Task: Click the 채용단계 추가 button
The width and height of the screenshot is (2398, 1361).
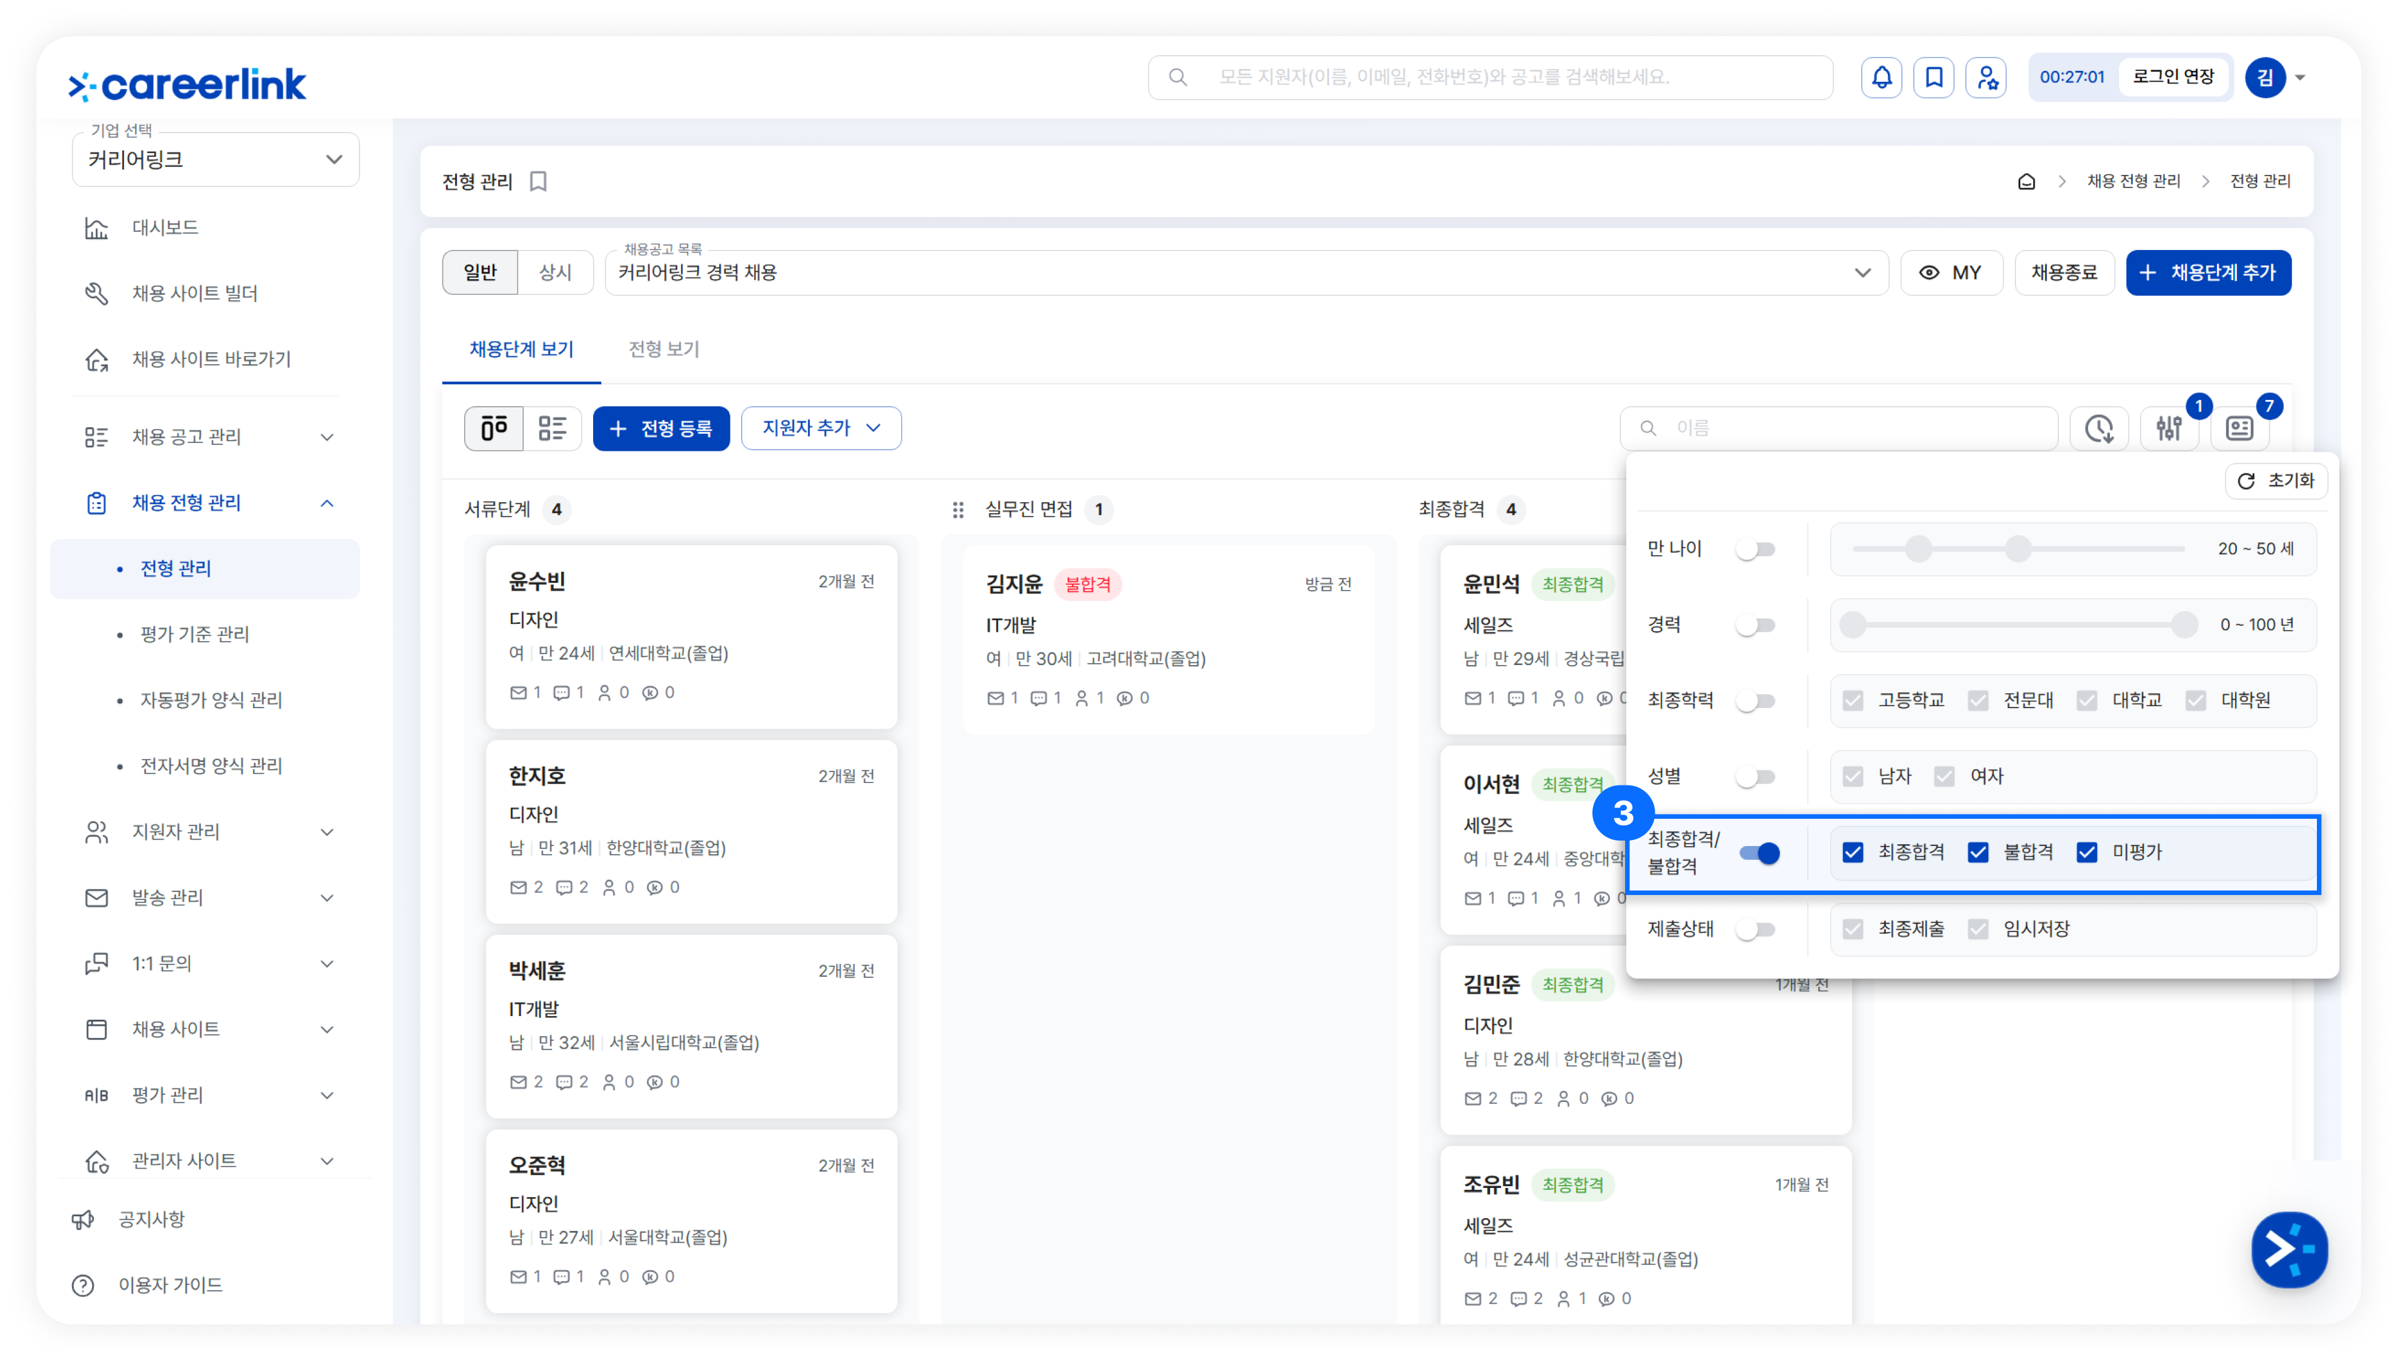Action: (2208, 272)
